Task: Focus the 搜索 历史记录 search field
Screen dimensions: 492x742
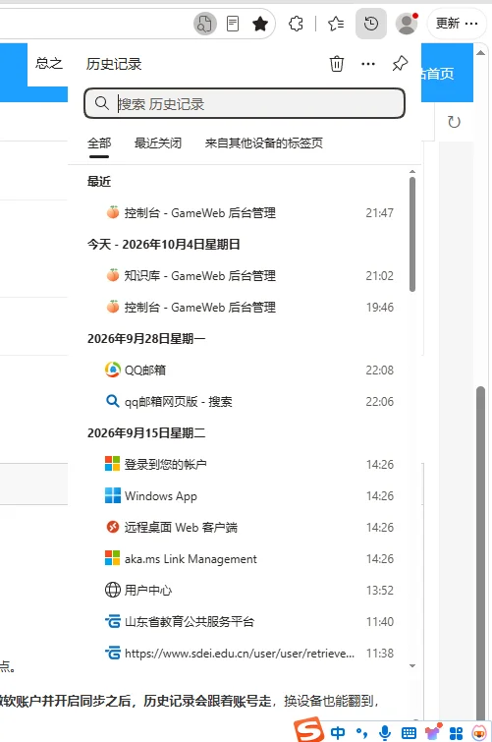Action: click(x=245, y=103)
